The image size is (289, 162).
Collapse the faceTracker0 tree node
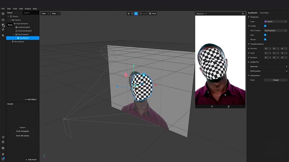click(14, 34)
